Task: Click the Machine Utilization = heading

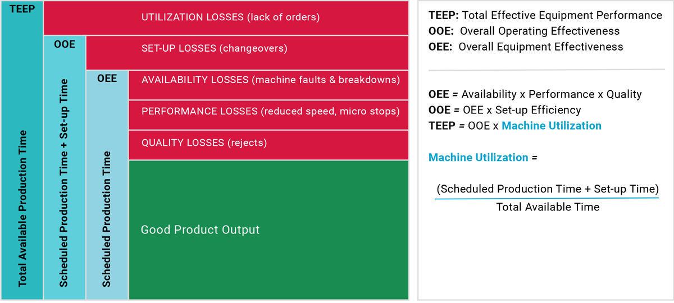Action: tap(483, 158)
